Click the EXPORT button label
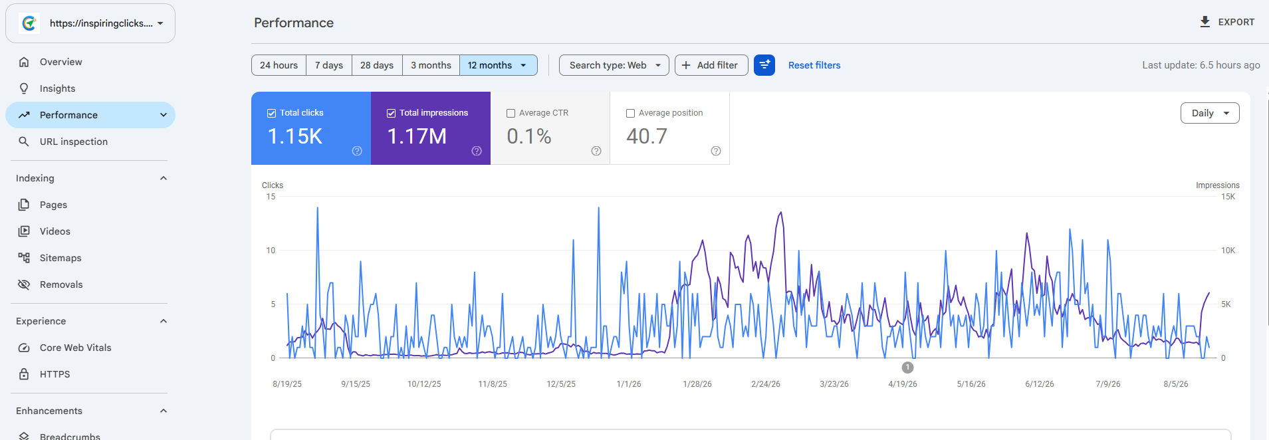Viewport: 1269px width, 440px height. coord(1236,22)
